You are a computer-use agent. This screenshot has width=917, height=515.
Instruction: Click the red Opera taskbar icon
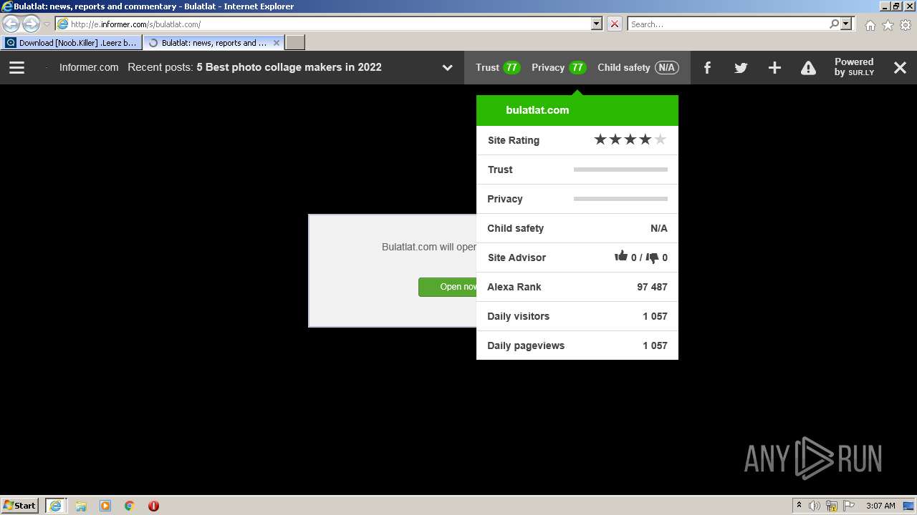[x=153, y=506]
